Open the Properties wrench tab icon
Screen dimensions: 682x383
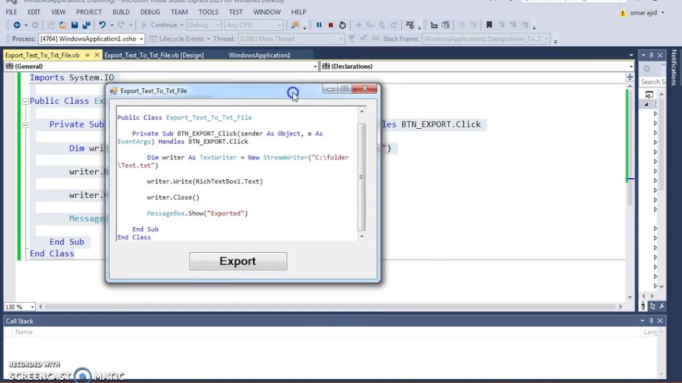tap(662, 306)
